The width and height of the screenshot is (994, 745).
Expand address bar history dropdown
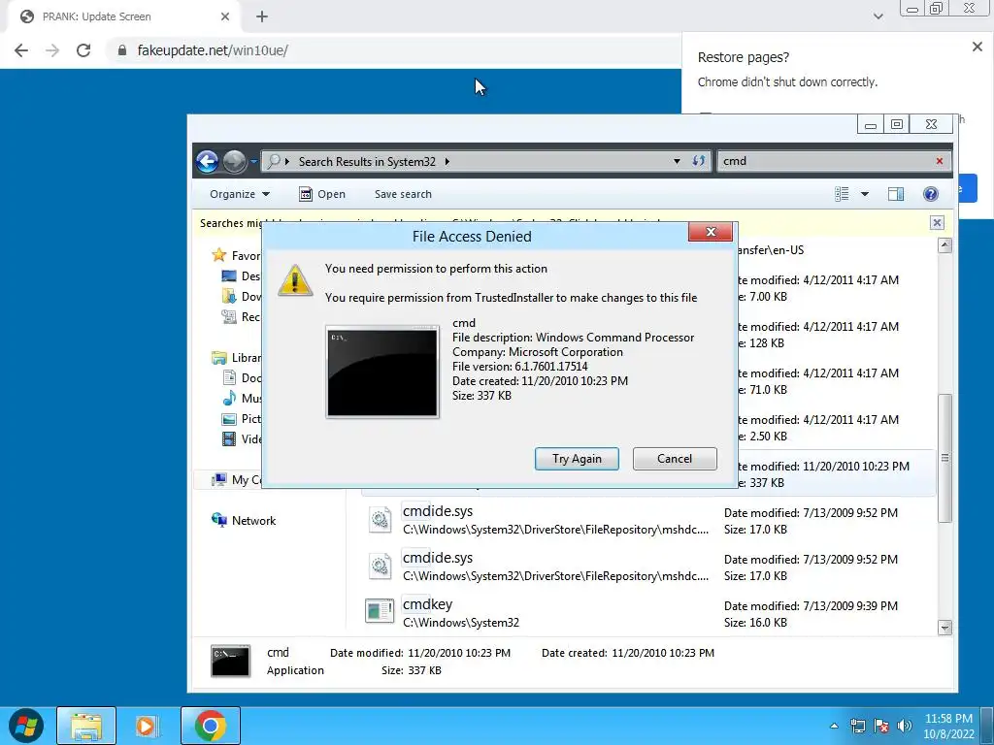(677, 161)
